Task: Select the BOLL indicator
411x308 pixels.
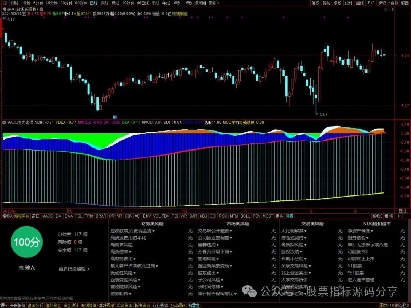Action: click(x=245, y=216)
